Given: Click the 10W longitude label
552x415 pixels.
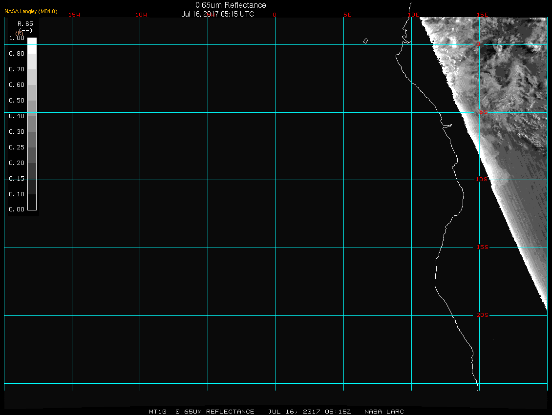Looking at the screenshot, I should click(141, 15).
